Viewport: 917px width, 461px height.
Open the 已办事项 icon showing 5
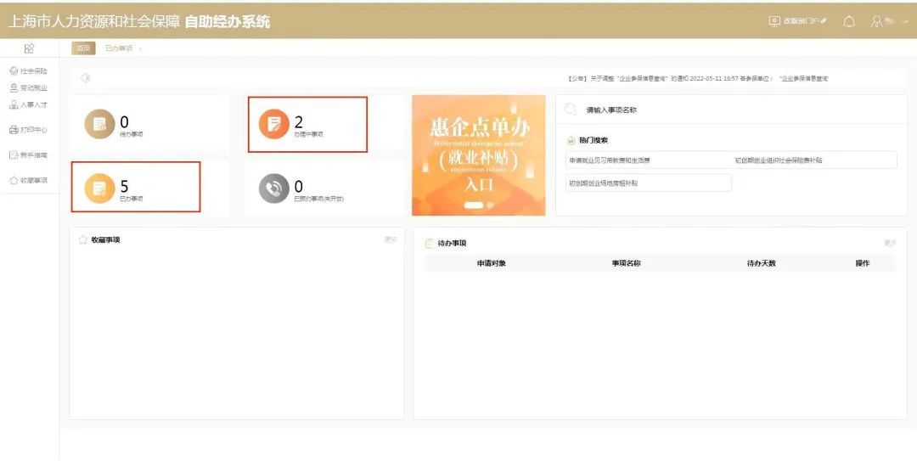98,188
